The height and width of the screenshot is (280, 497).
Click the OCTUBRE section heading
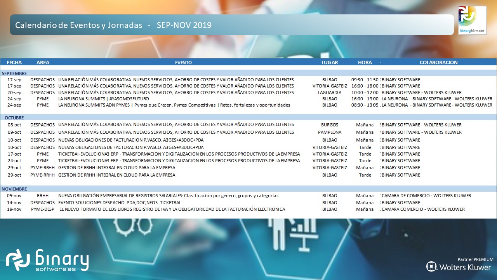coord(14,118)
